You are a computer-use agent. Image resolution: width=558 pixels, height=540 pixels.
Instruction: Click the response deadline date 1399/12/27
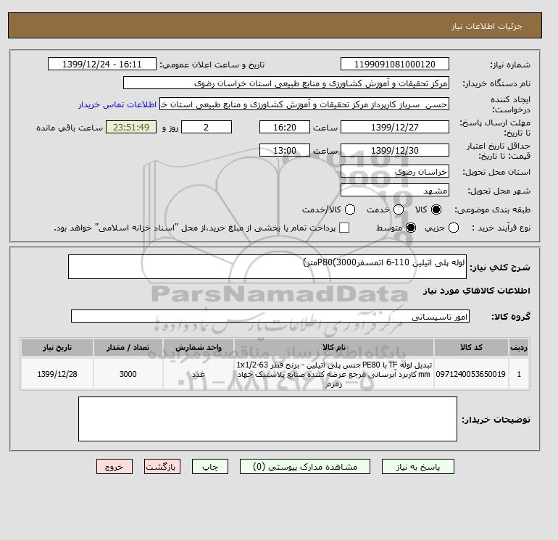395,127
